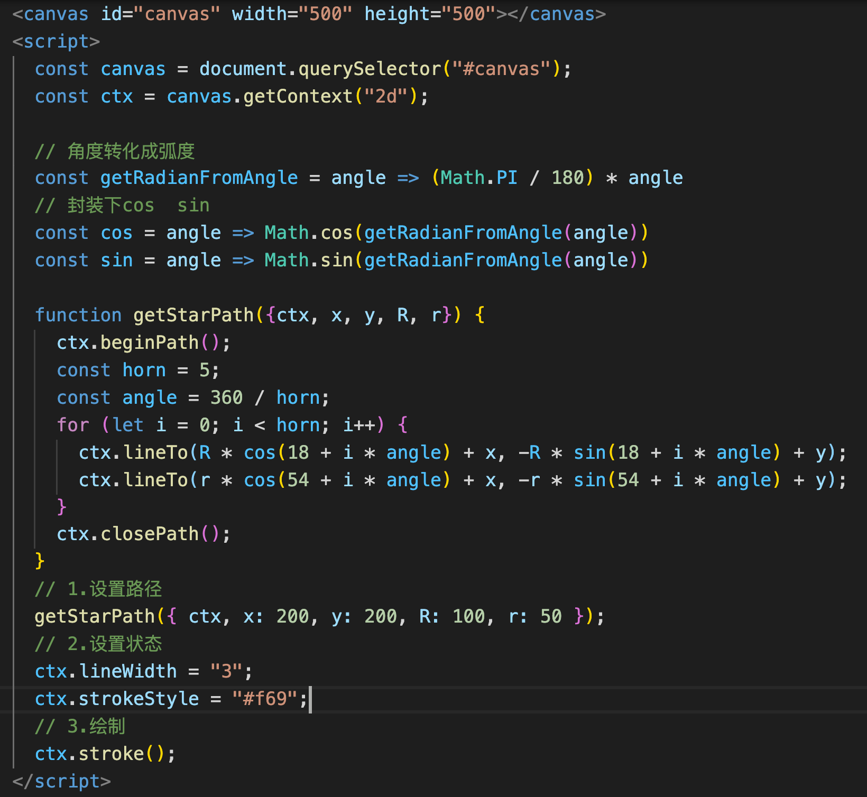Click lineTo on the uppercase R line
The width and height of the screenshot is (867, 797).
155,452
